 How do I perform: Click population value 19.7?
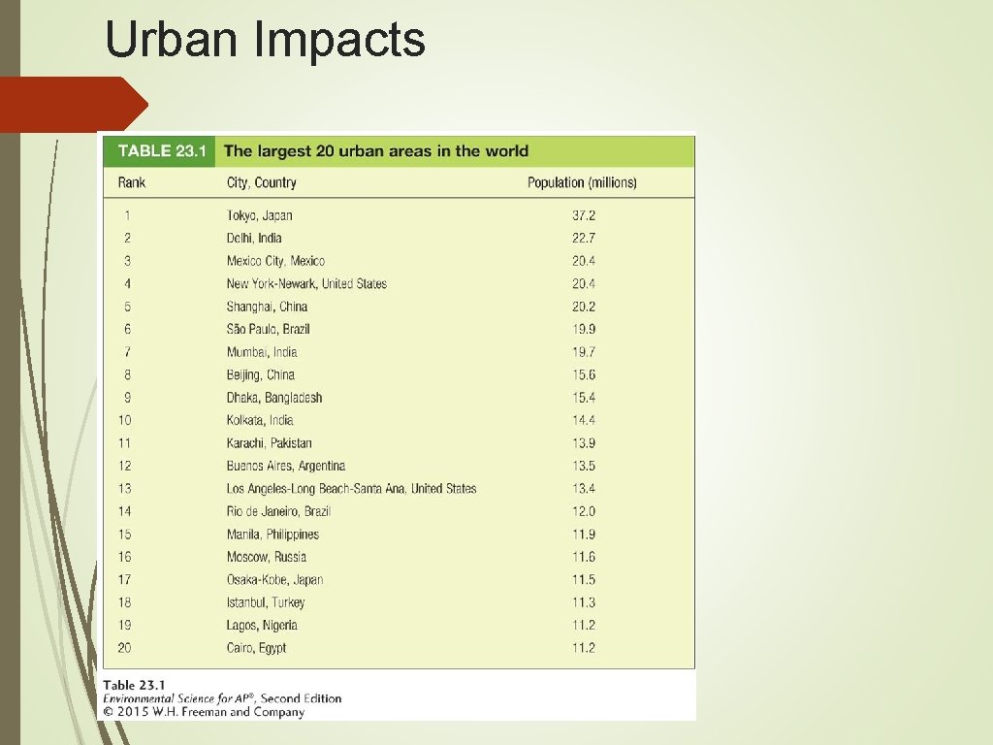(x=583, y=352)
